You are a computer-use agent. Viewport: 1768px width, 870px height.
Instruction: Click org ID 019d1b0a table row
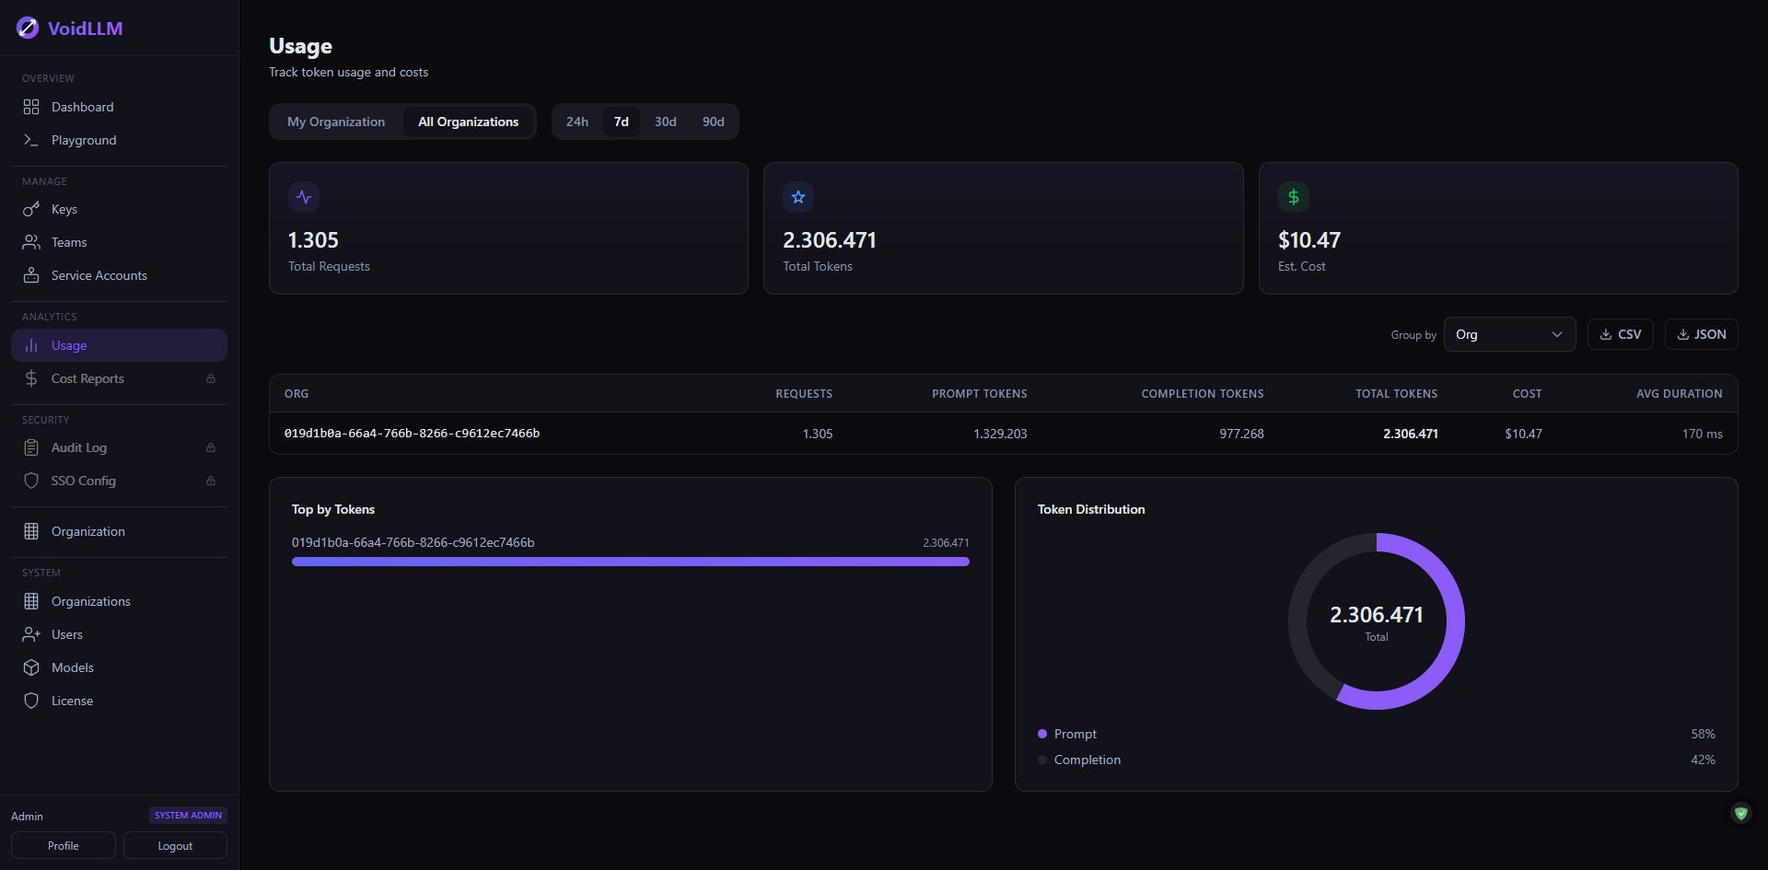tap(1004, 433)
